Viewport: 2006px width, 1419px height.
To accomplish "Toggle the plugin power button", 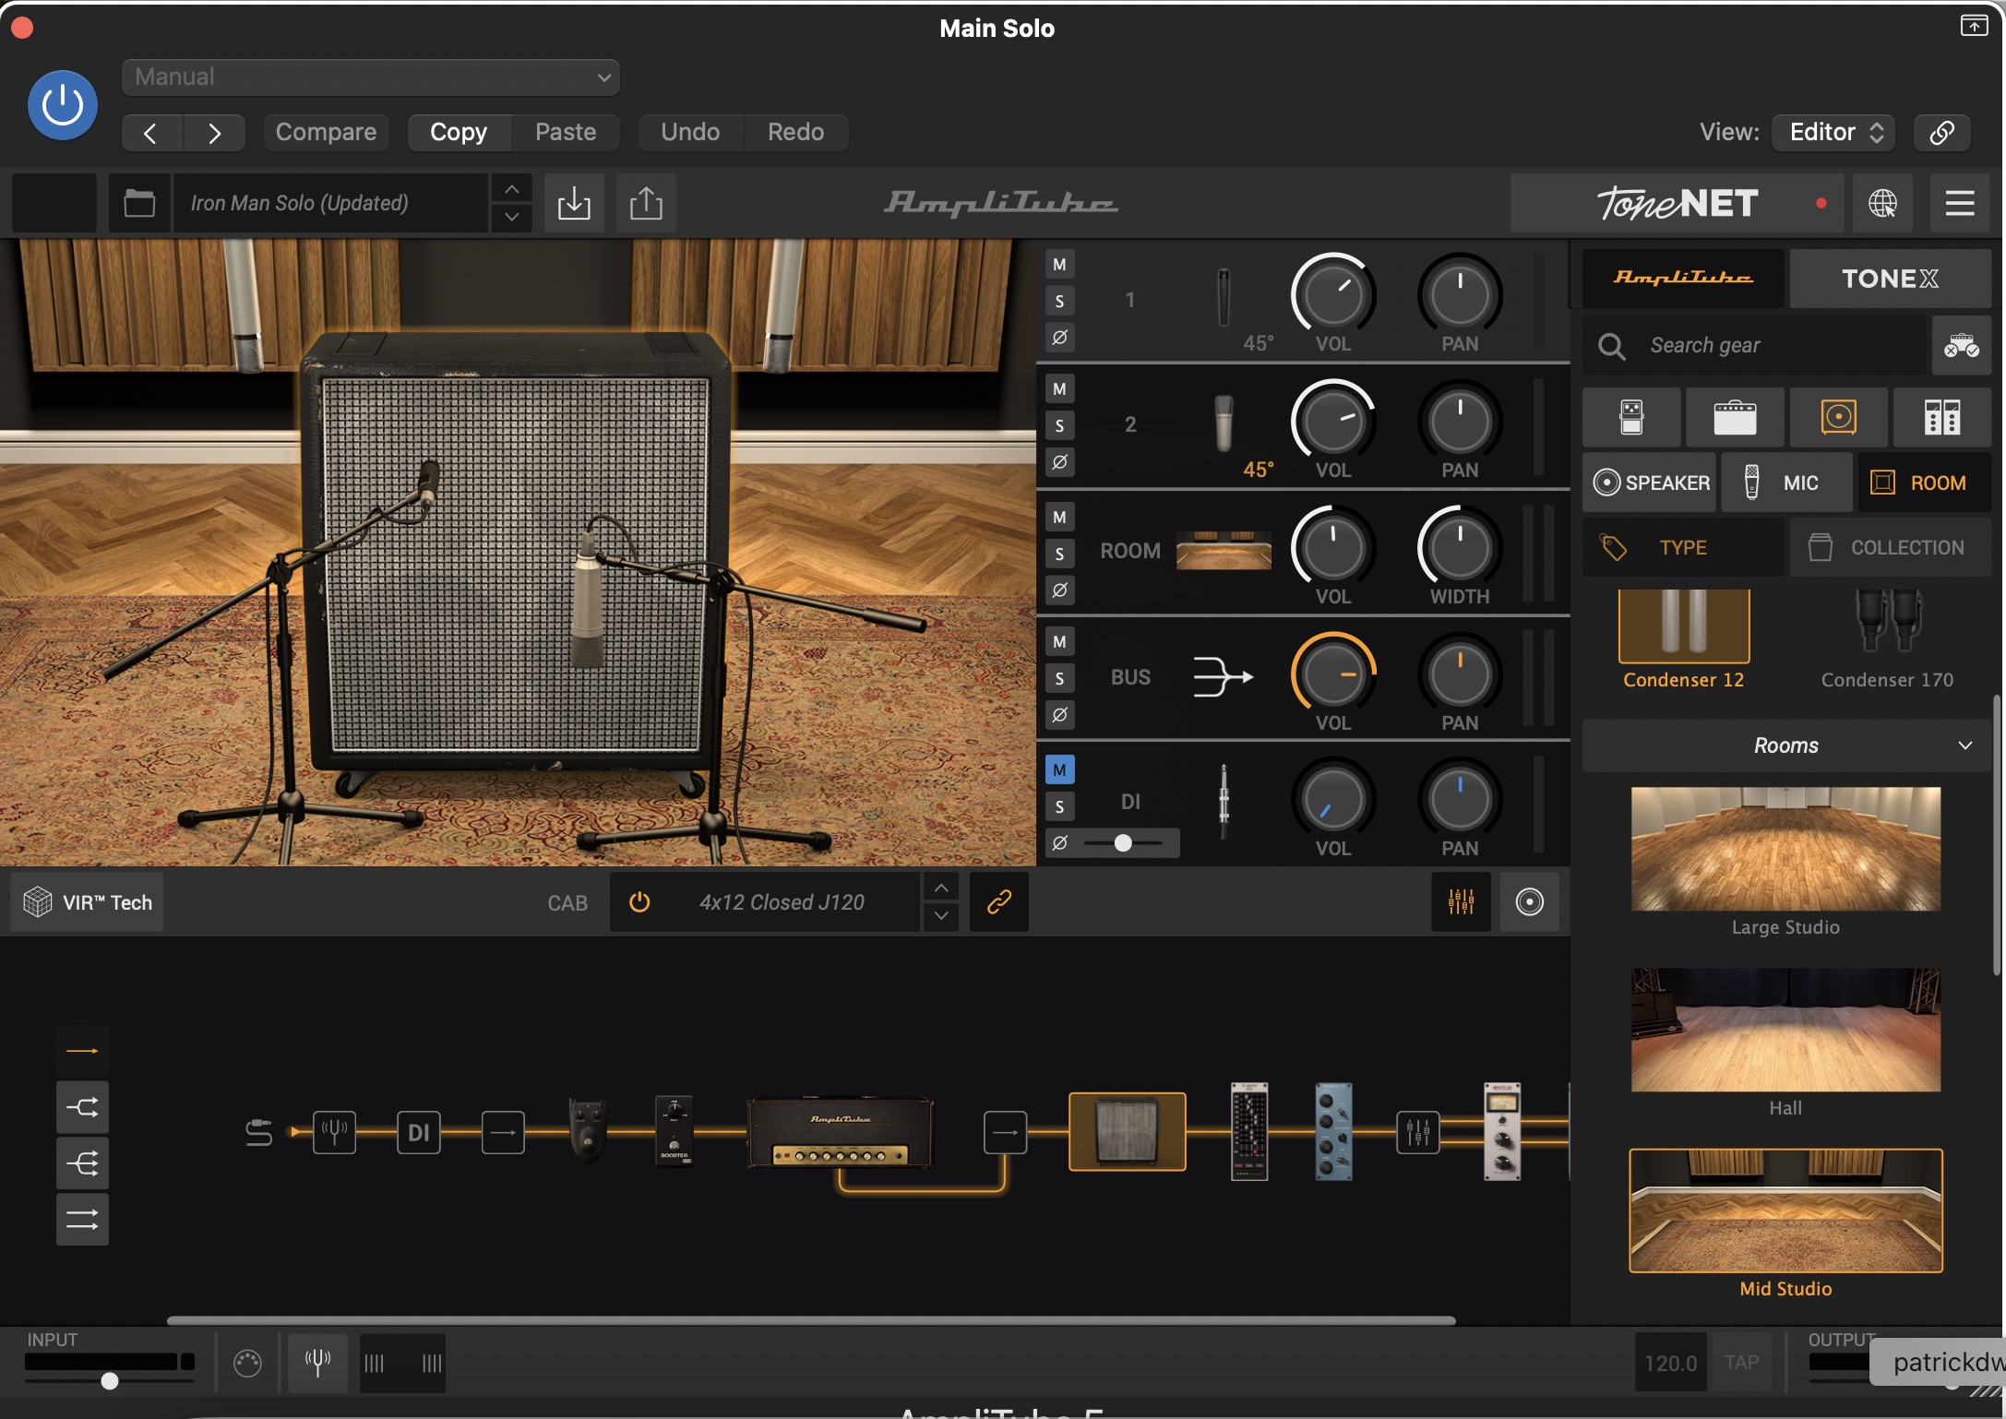I will pos(63,104).
